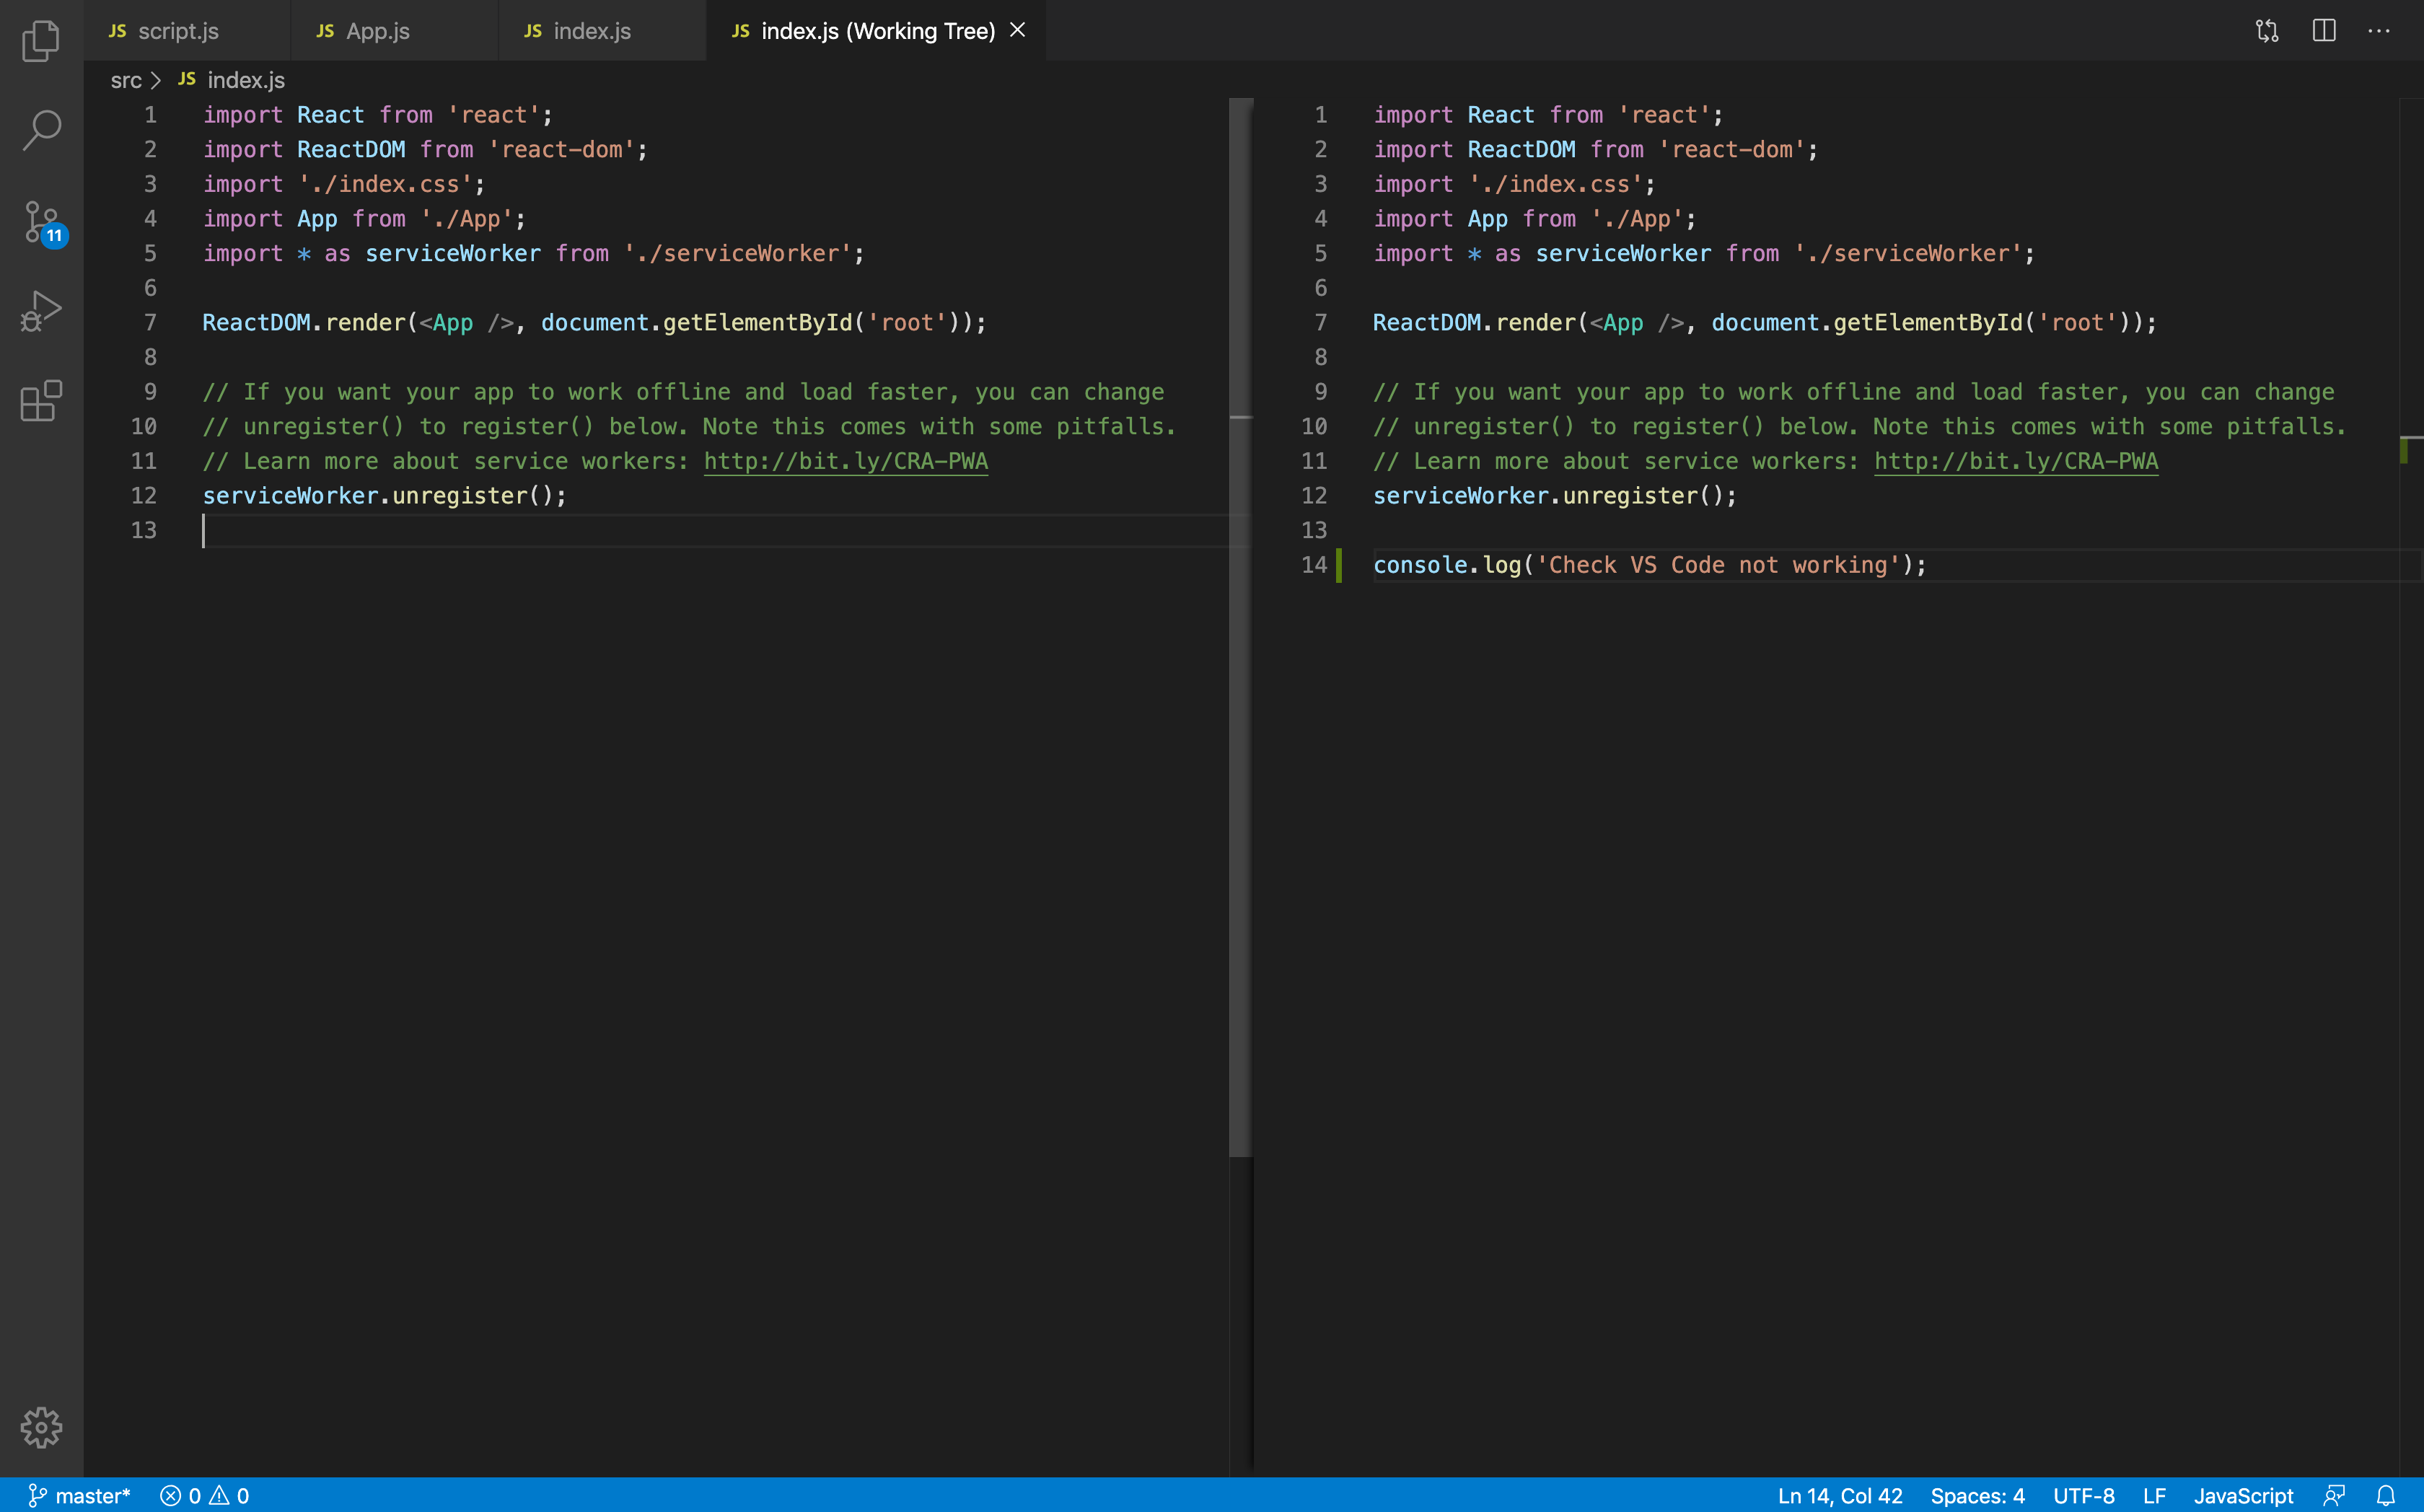The height and width of the screenshot is (1512, 2424).
Task: Open indentation selector via Spaces: 4
Action: pos(1977,1494)
